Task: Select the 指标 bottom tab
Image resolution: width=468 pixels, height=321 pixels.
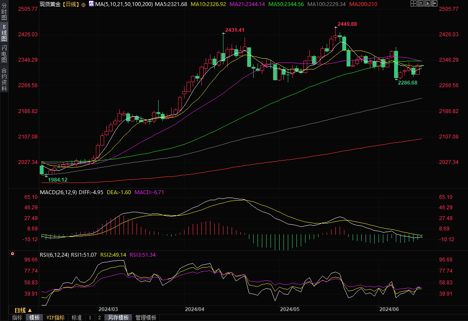Action: tap(17, 318)
